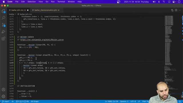Click line number 1699 in the gutter
This screenshot has height=103, width=183.
(x=11, y=91)
